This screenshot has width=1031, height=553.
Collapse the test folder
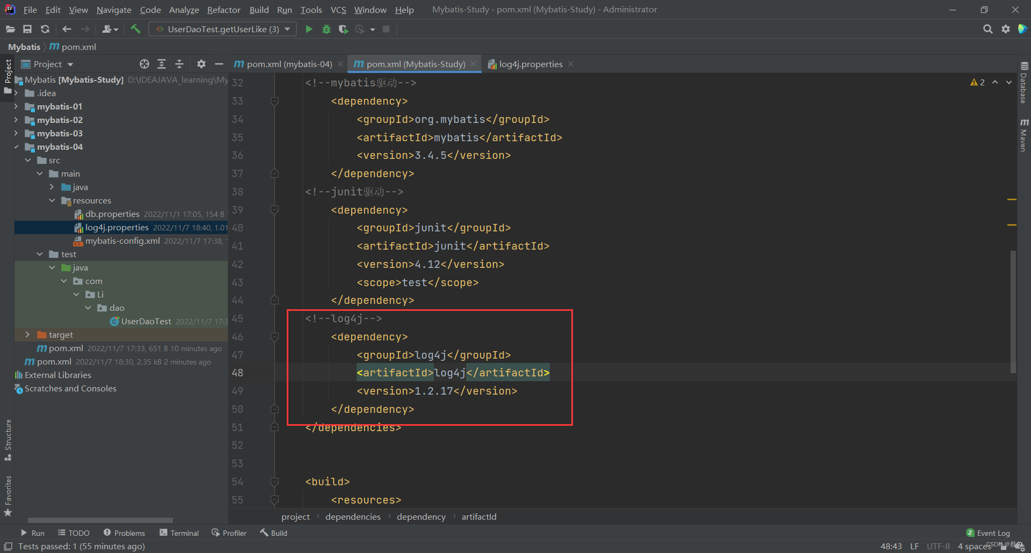point(40,254)
